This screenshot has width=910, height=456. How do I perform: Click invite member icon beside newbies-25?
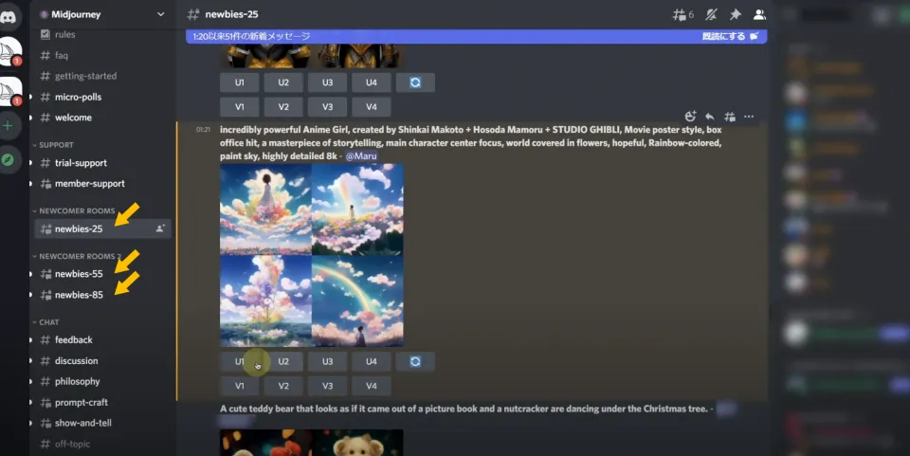(x=160, y=228)
